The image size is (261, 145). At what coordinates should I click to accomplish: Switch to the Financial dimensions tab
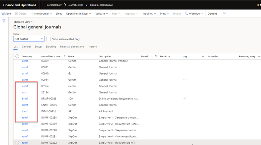72,47
